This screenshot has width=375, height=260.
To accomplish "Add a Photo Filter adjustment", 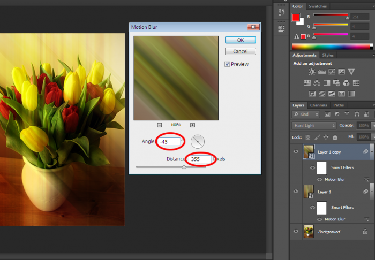I will click(336, 83).
